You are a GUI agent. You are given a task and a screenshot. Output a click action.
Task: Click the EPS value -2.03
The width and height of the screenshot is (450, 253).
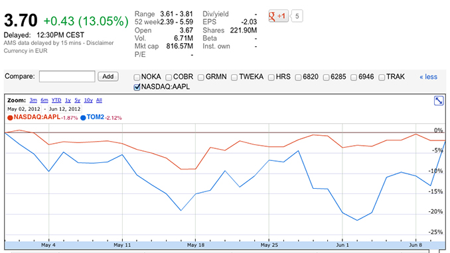click(x=249, y=22)
